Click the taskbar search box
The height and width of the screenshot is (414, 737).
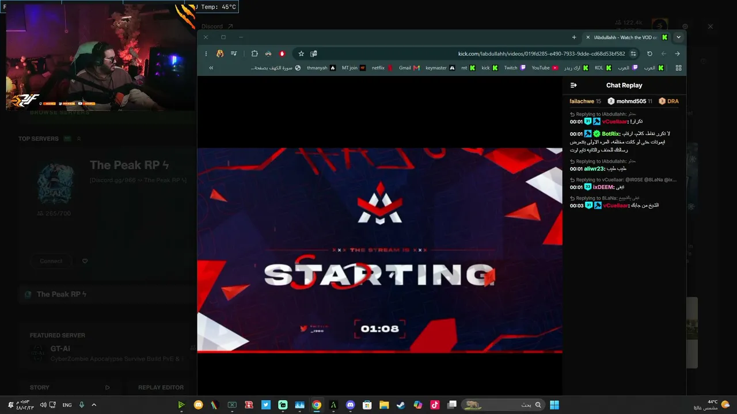(504, 405)
